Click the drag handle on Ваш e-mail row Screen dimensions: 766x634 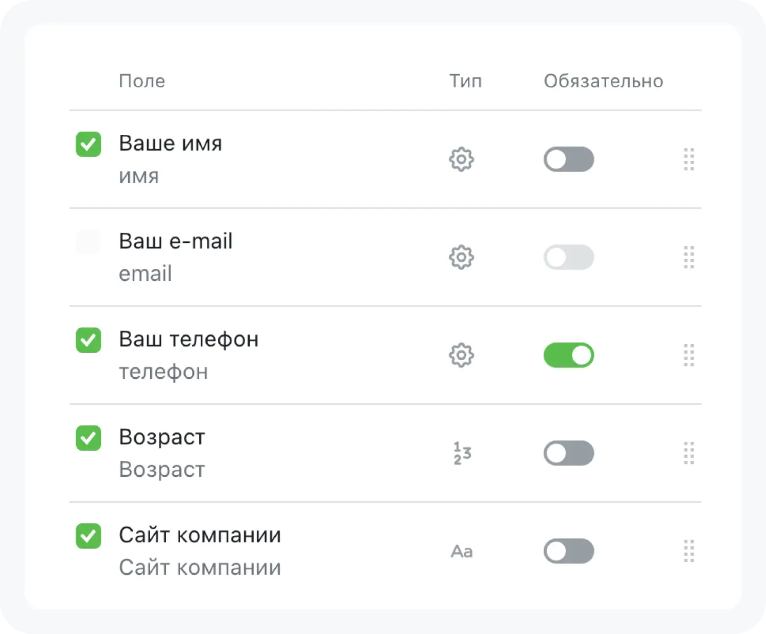pos(689,257)
